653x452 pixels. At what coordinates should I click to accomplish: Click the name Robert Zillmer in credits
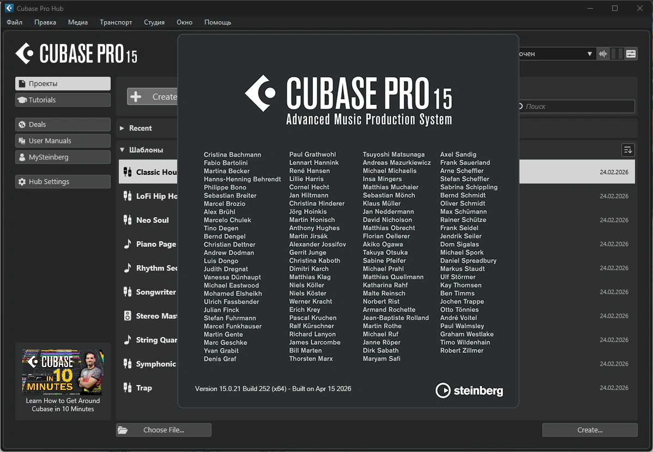[x=462, y=351]
